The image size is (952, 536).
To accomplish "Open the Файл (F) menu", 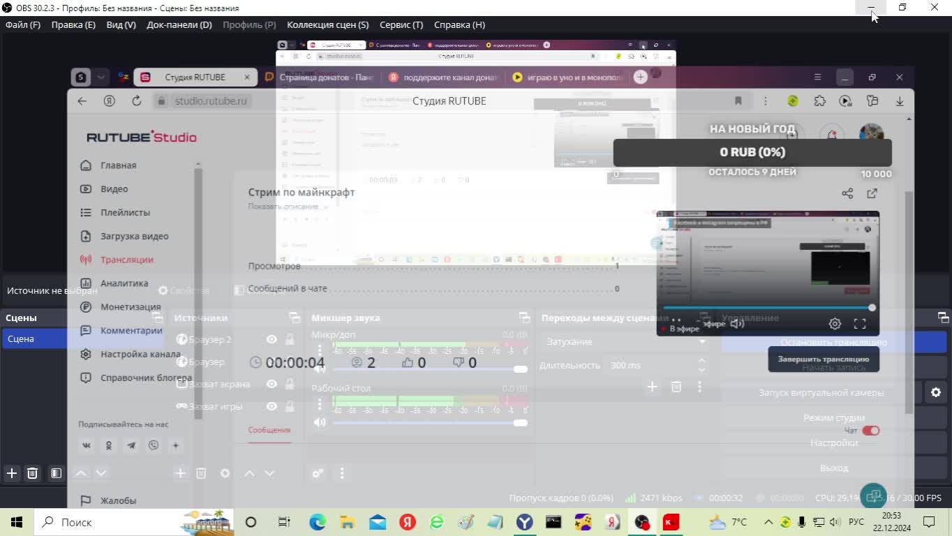I will [x=23, y=24].
